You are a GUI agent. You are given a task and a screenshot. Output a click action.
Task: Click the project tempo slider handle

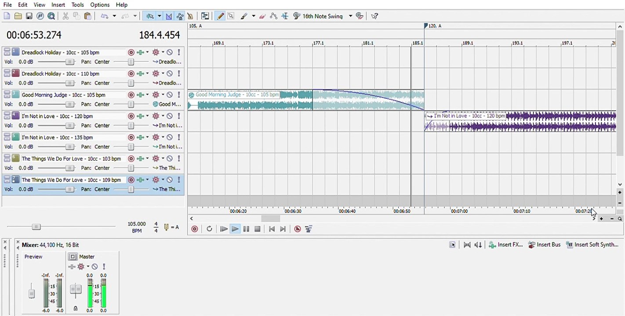(36, 227)
